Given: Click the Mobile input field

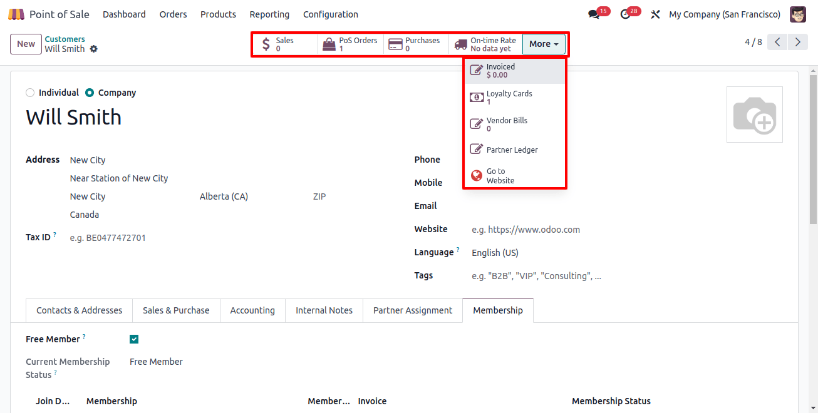Looking at the screenshot, I should point(626,183).
